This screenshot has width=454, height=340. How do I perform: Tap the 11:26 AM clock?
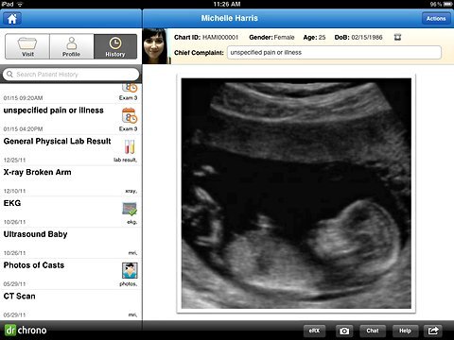point(227,4)
